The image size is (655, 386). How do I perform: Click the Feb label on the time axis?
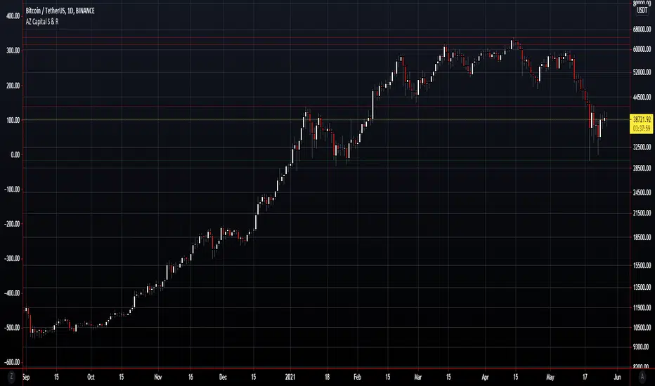(x=357, y=378)
